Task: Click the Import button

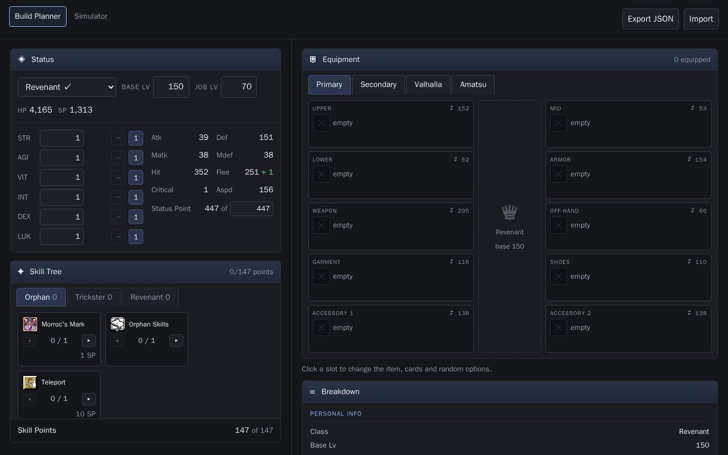Action: (x=701, y=19)
